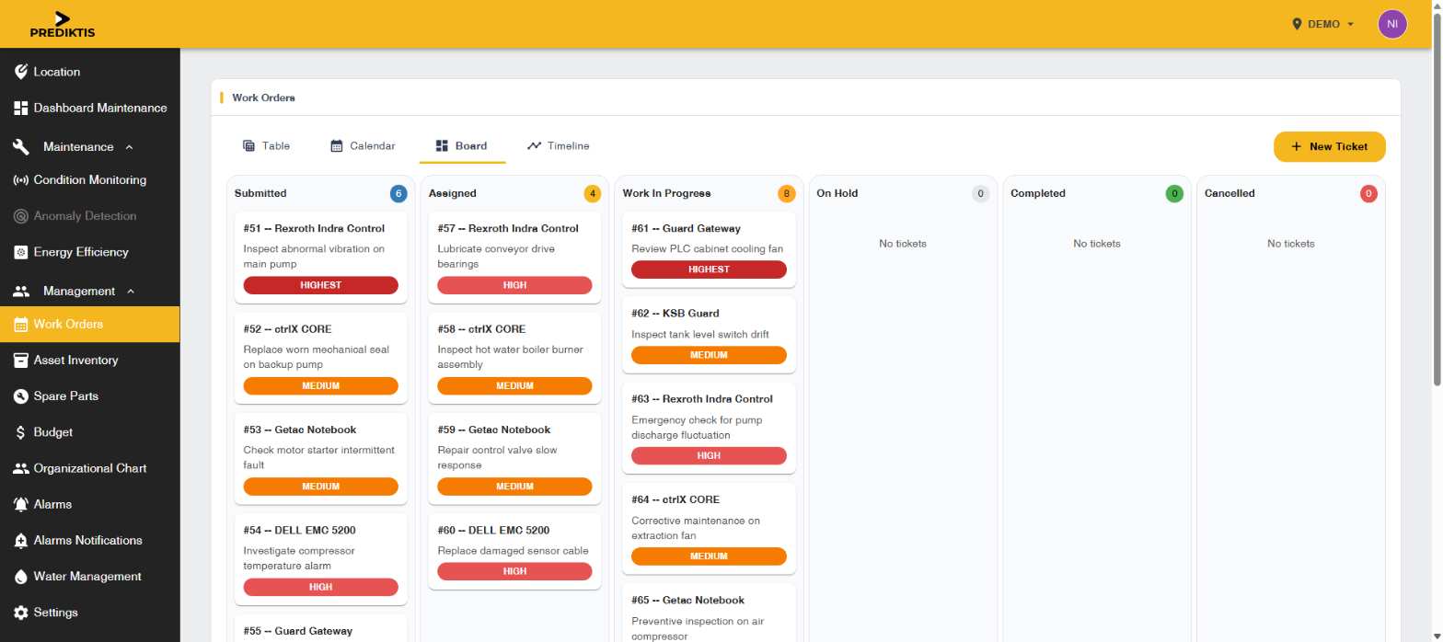Click the Alarms Notifications bell icon
This screenshot has width=1443, height=642.
pos(21,541)
